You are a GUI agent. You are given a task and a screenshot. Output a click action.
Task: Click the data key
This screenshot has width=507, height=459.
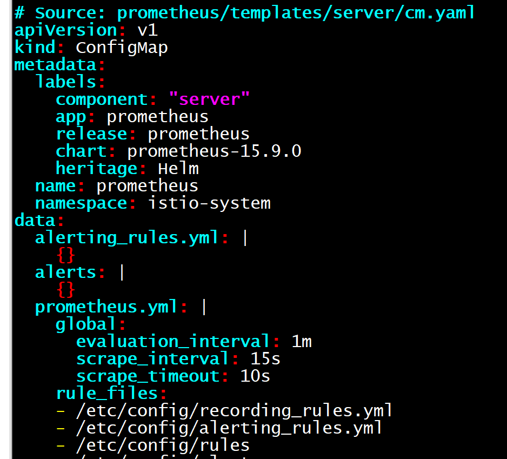35,221
